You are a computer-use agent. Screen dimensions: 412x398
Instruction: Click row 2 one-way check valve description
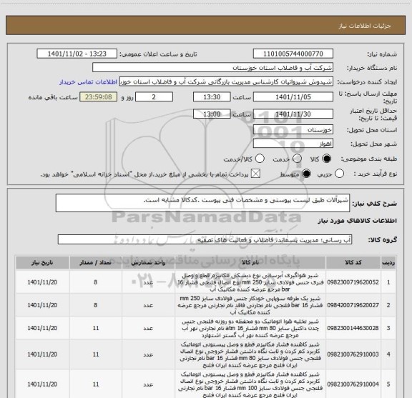pyautogui.click(x=250, y=305)
